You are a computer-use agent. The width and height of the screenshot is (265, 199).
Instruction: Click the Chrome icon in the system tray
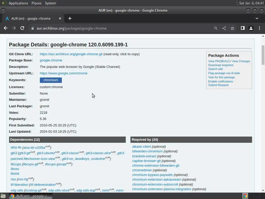245,196
